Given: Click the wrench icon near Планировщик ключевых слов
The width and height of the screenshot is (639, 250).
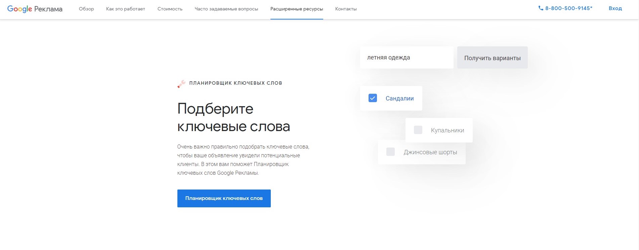Looking at the screenshot, I should pyautogui.click(x=181, y=84).
